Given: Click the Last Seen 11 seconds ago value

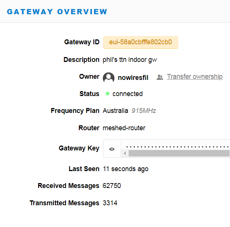Looking at the screenshot, I should pos(125,169).
